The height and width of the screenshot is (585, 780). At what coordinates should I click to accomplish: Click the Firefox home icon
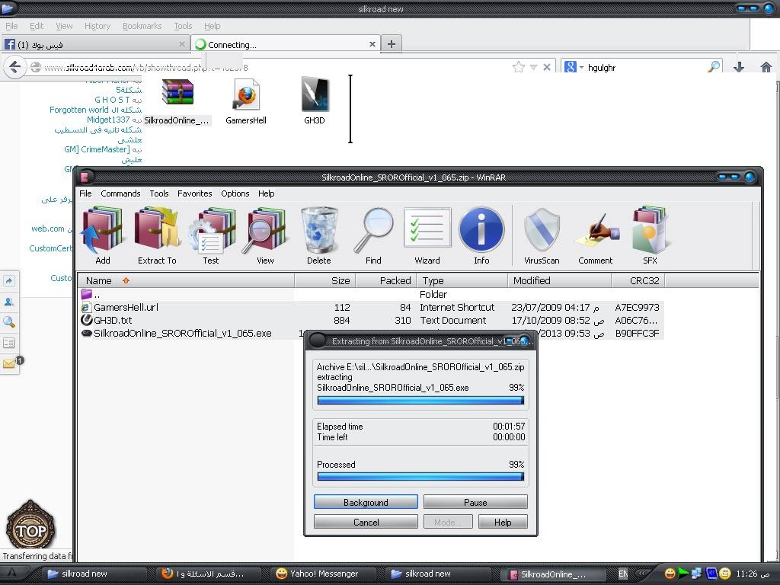[766, 67]
